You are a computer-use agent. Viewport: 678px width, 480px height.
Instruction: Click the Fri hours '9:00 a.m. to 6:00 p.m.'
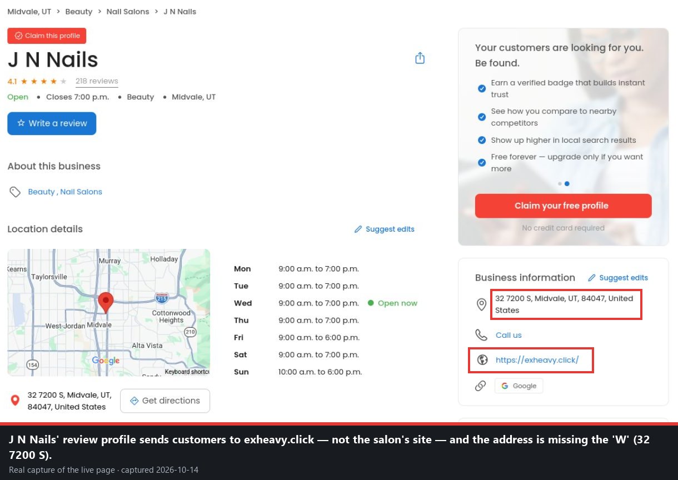click(x=319, y=338)
